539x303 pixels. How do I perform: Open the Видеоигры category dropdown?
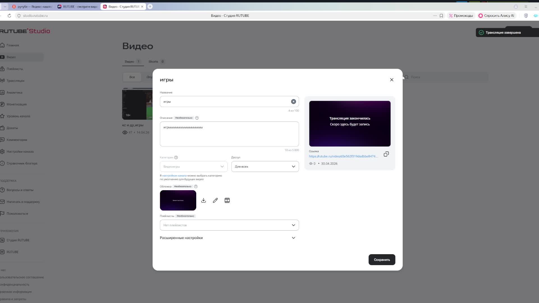(x=193, y=167)
